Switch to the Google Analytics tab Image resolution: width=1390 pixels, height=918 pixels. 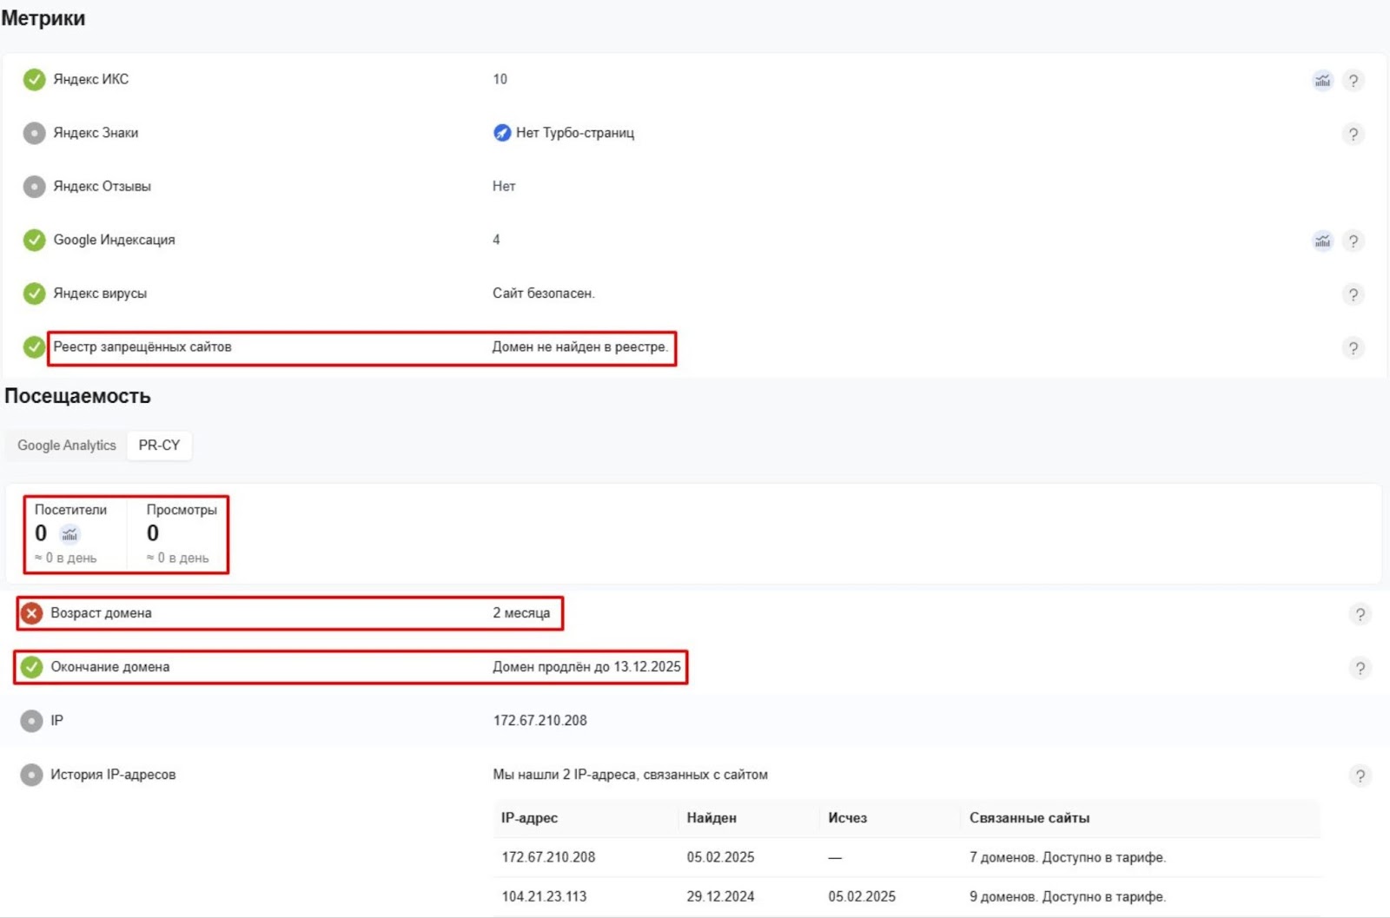pyautogui.click(x=67, y=446)
